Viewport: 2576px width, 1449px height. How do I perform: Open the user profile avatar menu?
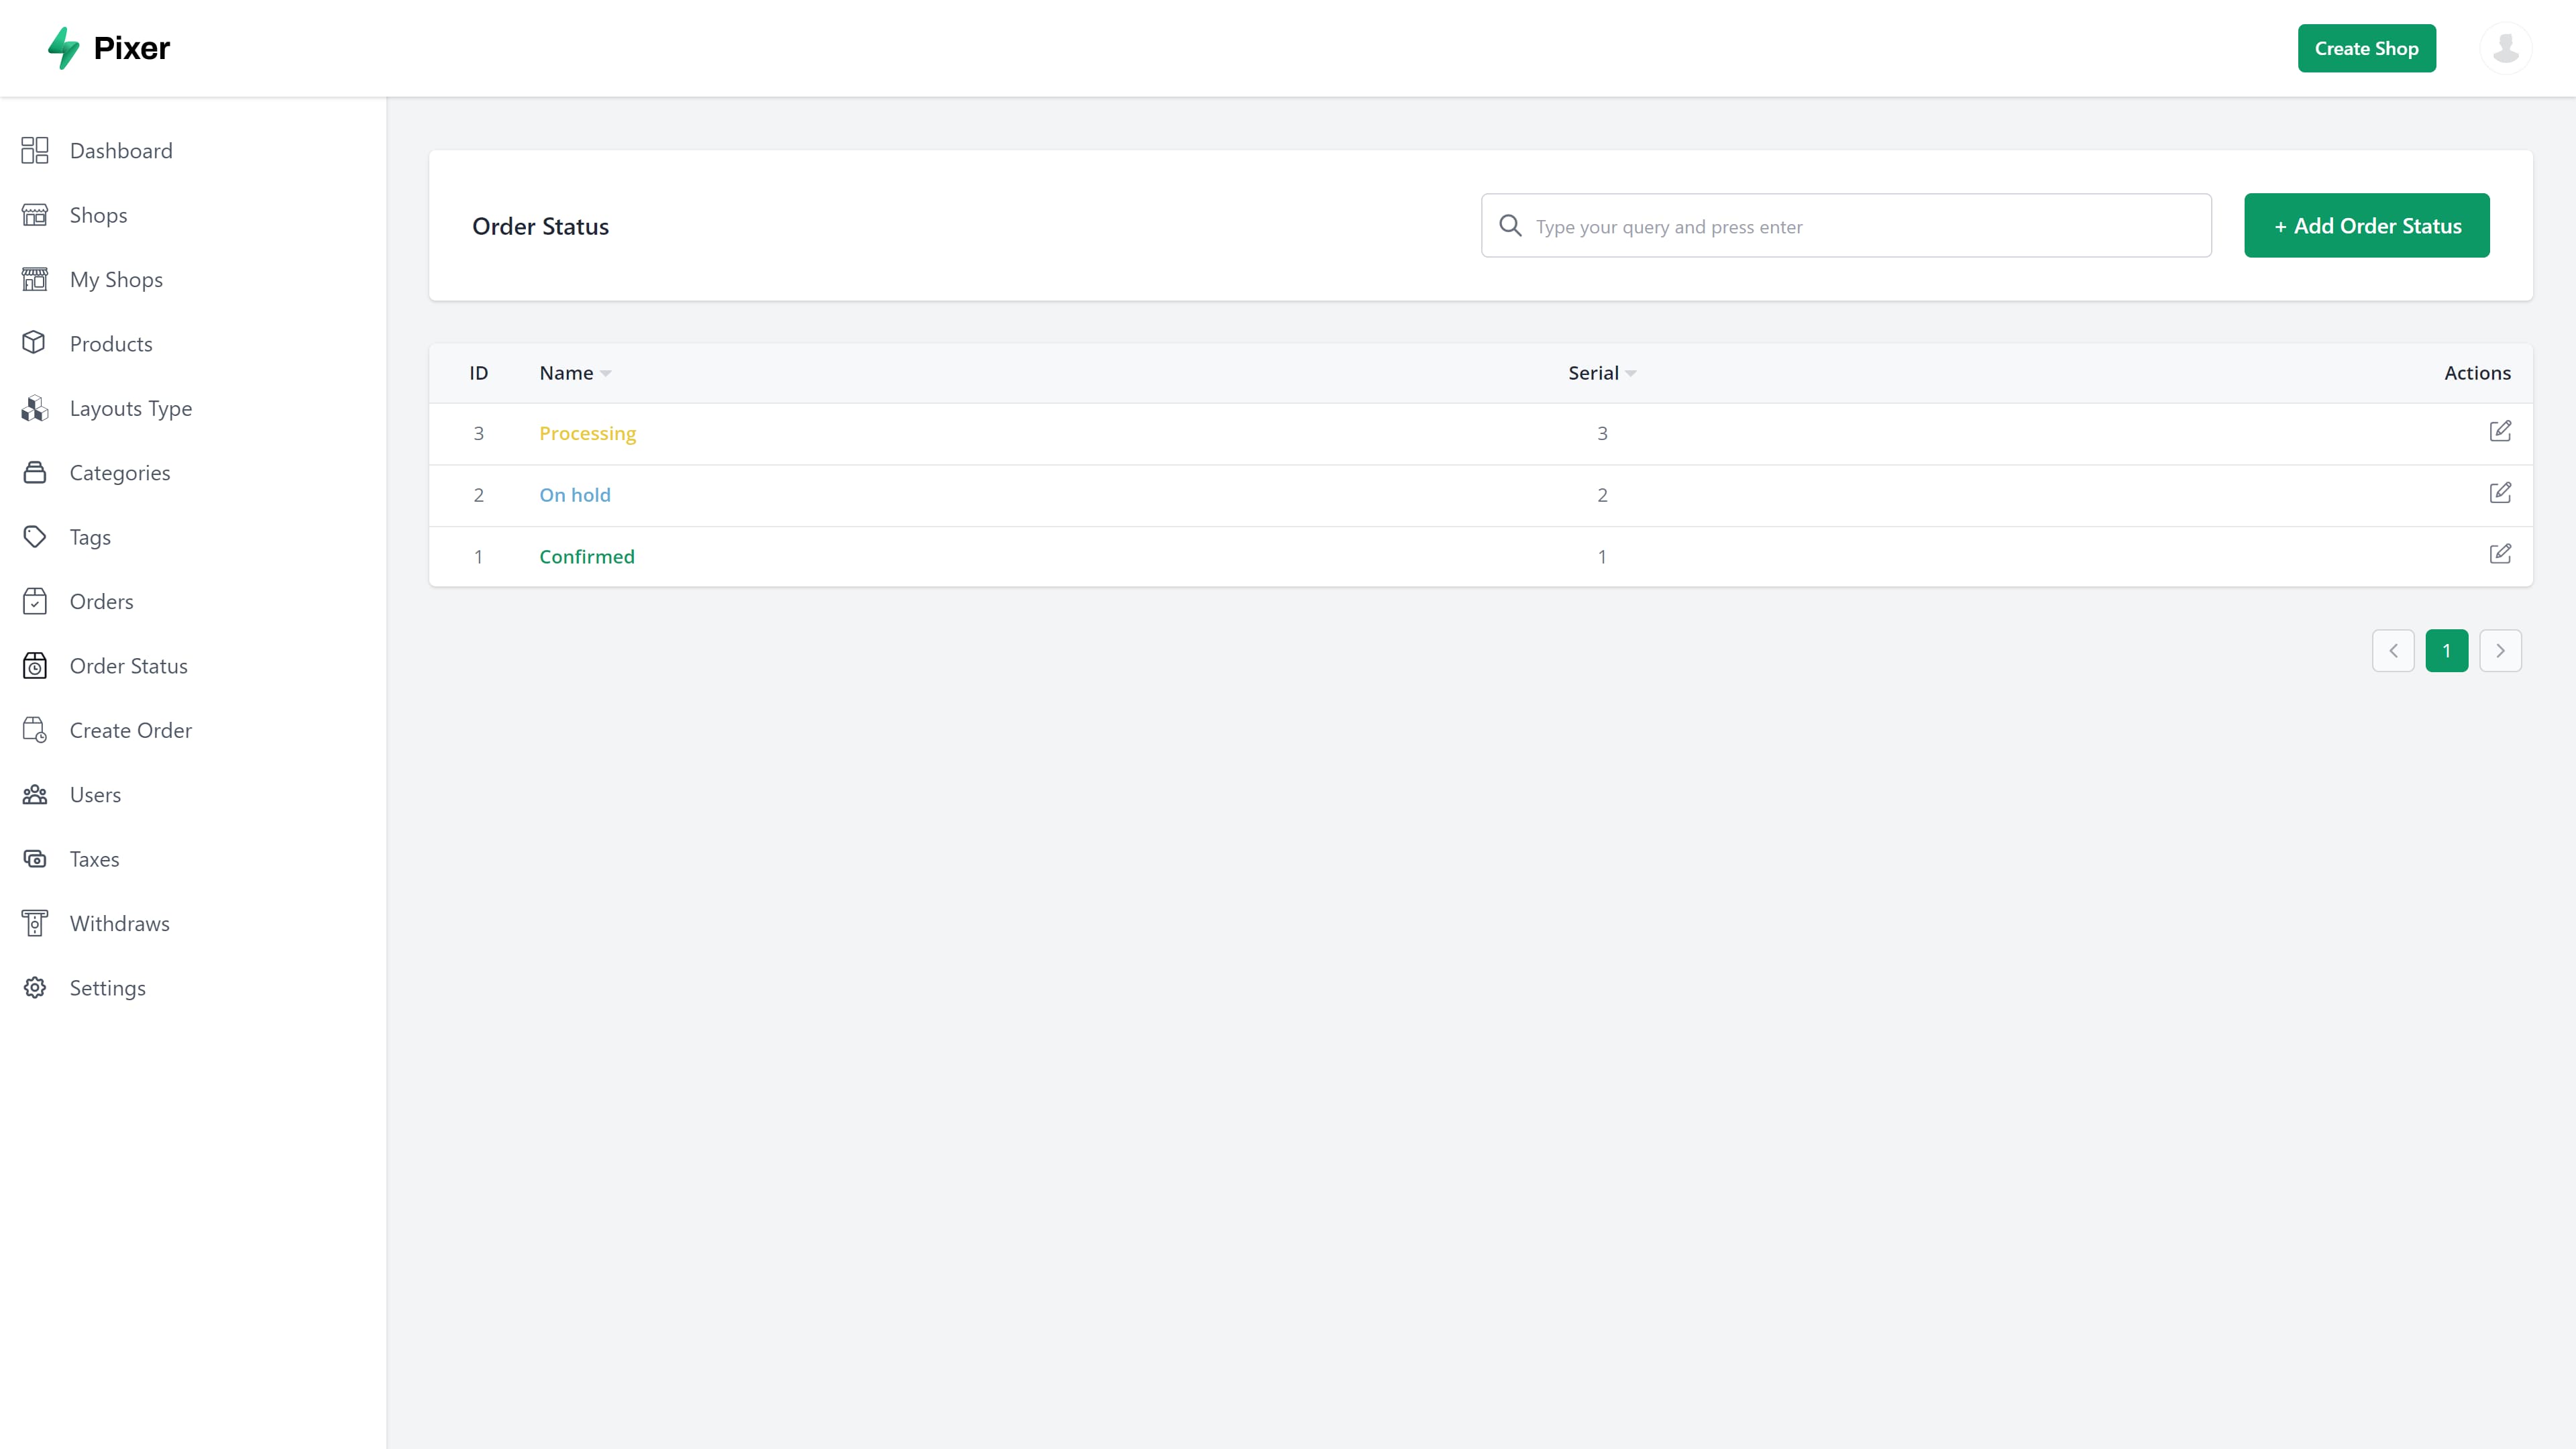pos(2506,47)
